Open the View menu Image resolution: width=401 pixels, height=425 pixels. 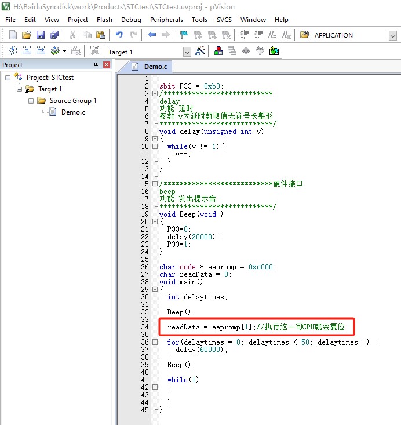52,20
